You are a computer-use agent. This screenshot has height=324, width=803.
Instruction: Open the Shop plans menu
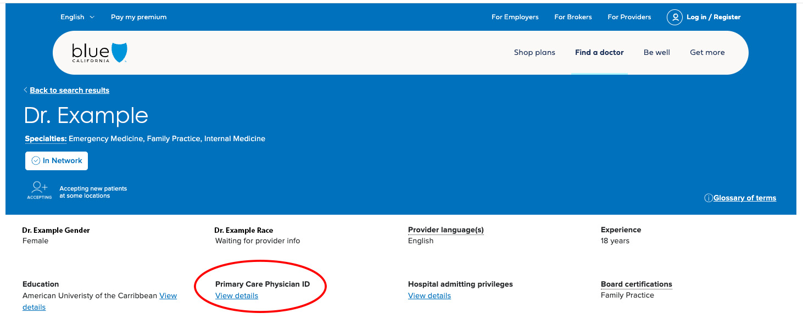tap(534, 53)
